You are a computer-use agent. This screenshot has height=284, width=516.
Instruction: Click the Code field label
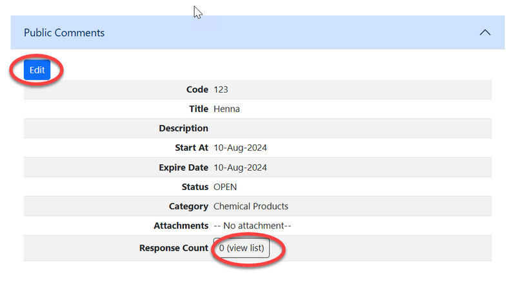click(x=197, y=90)
